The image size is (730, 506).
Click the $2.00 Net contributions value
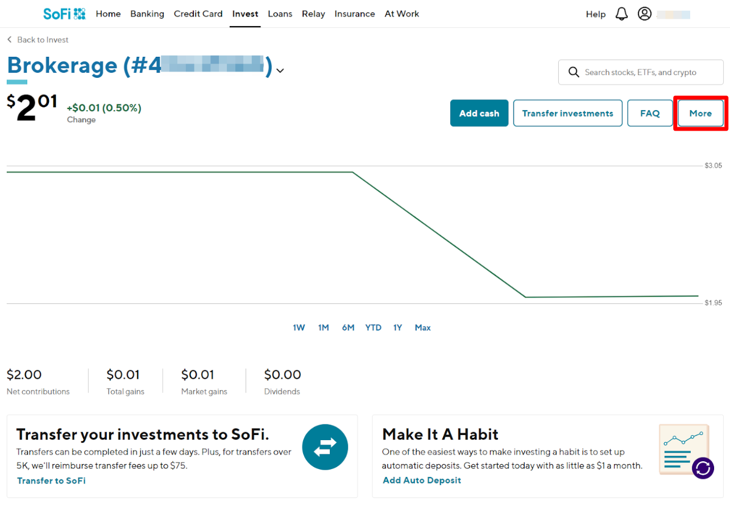pyautogui.click(x=24, y=375)
